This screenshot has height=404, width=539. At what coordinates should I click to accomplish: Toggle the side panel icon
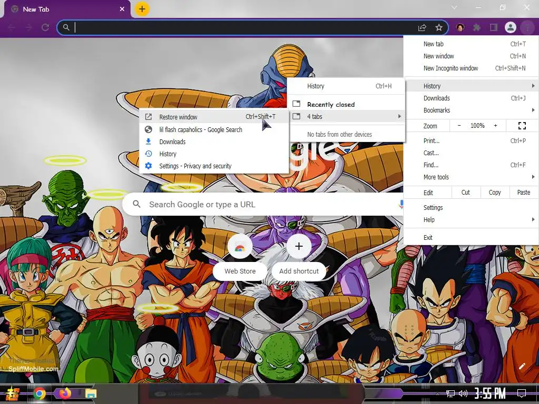(494, 27)
